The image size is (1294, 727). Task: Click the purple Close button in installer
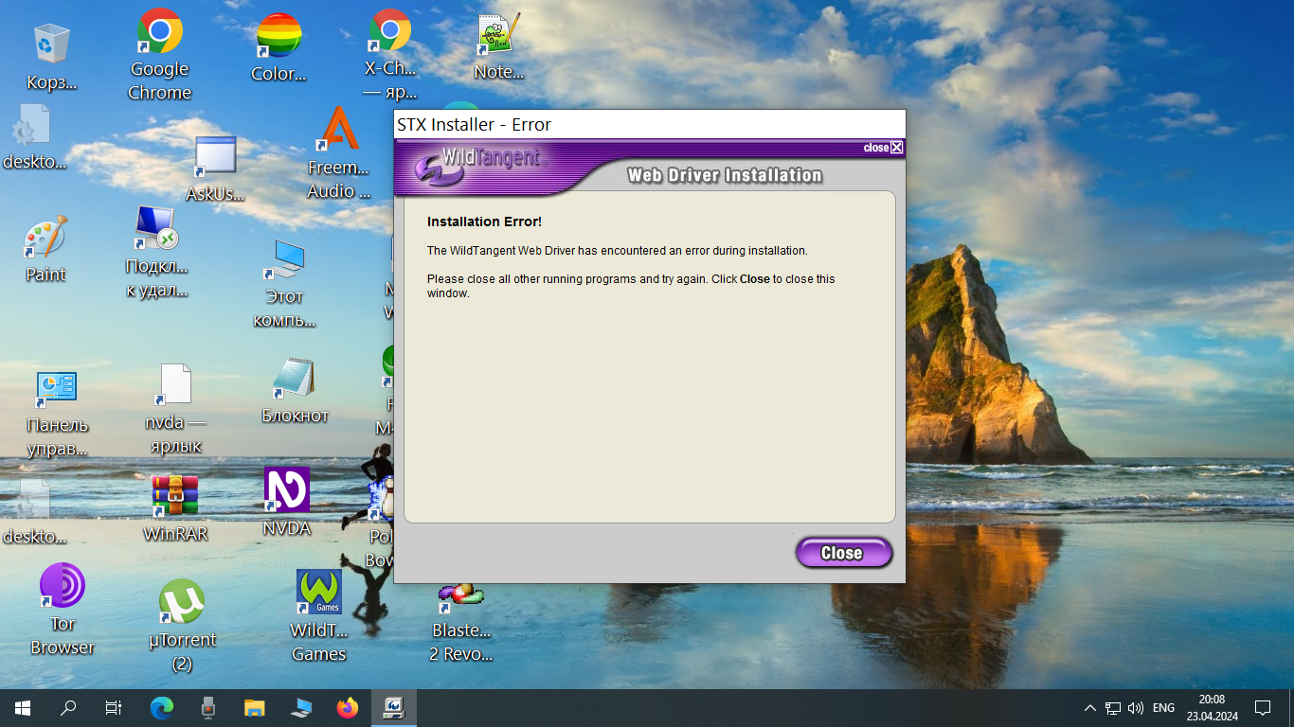[x=843, y=553]
